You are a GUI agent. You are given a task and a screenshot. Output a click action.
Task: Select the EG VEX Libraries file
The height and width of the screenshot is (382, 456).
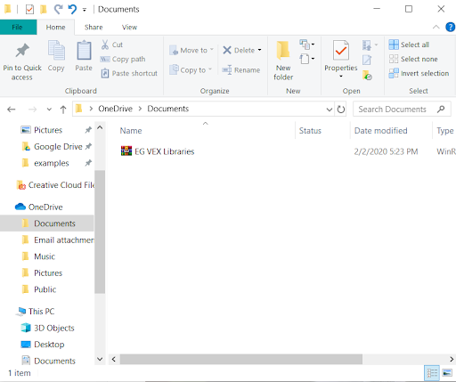[158, 151]
